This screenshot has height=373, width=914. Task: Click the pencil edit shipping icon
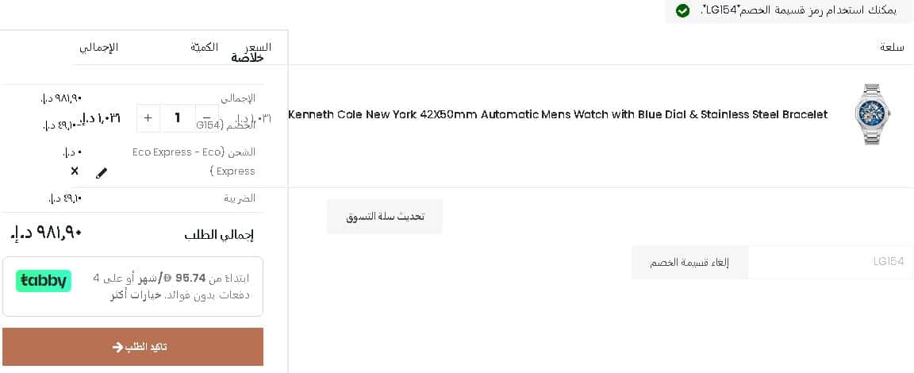[102, 172]
